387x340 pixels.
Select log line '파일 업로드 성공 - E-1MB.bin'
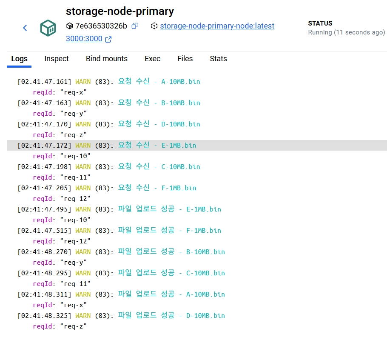click(x=119, y=209)
